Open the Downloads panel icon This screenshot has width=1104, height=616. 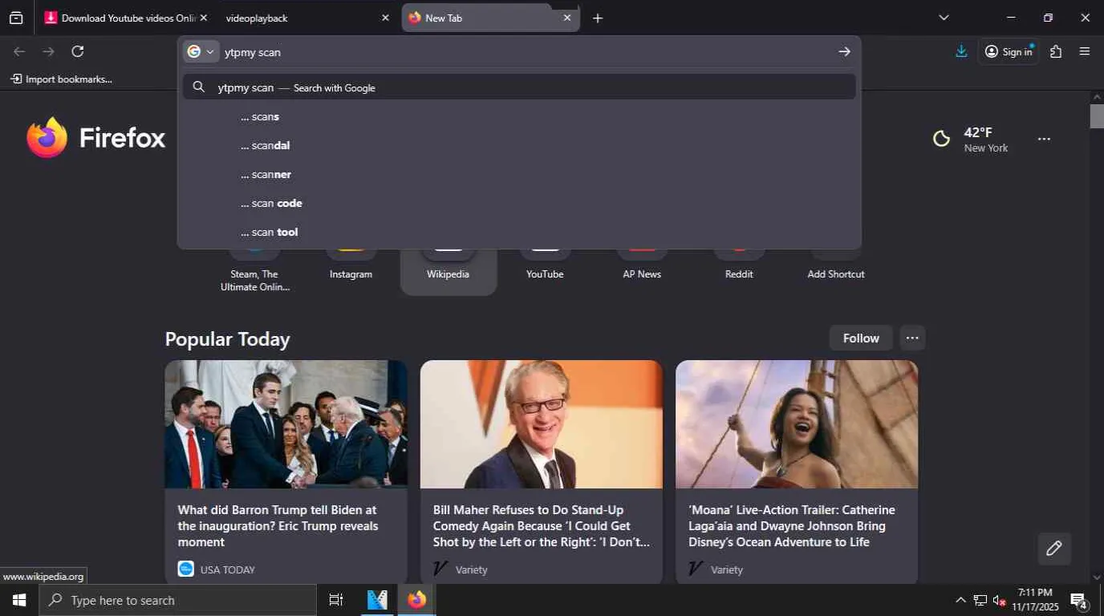coord(961,51)
